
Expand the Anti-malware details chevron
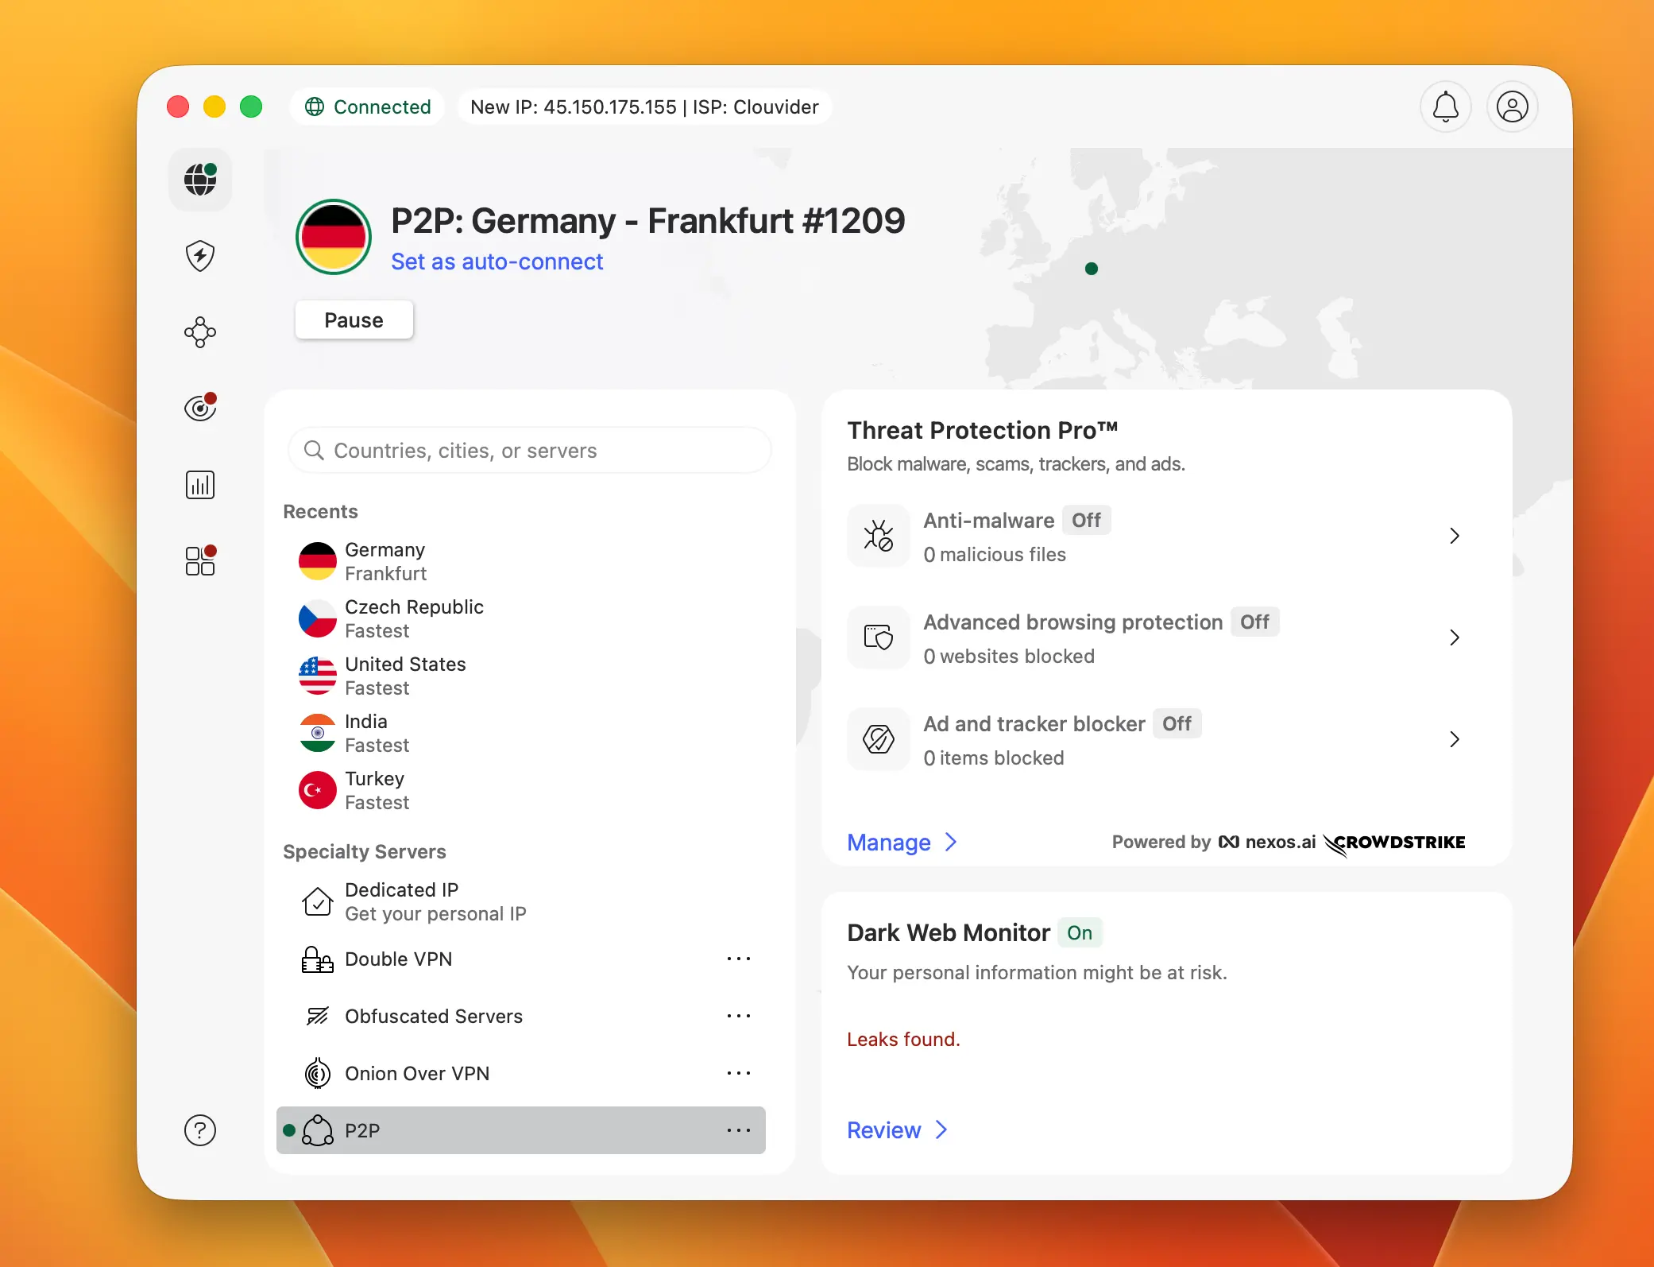pyautogui.click(x=1455, y=536)
